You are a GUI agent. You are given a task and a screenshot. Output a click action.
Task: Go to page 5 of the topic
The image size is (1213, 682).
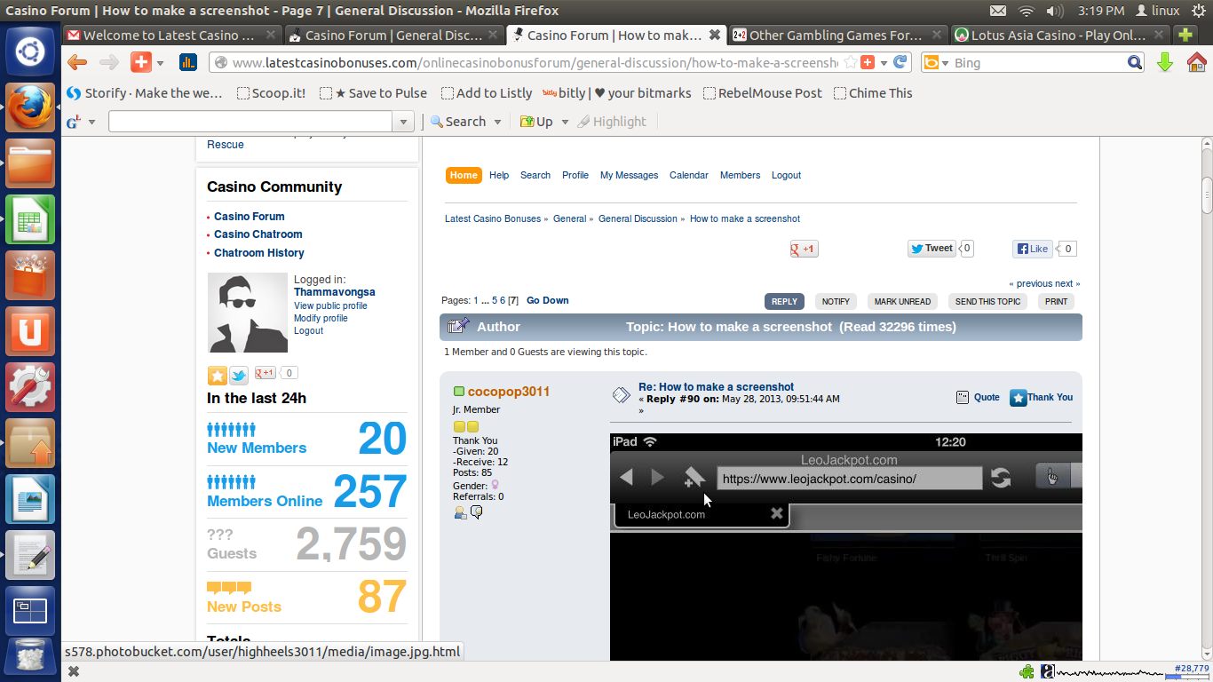click(x=495, y=301)
